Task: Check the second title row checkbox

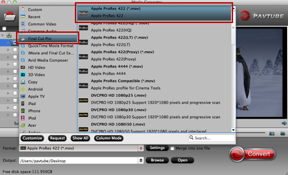Action: click(x=15, y=50)
